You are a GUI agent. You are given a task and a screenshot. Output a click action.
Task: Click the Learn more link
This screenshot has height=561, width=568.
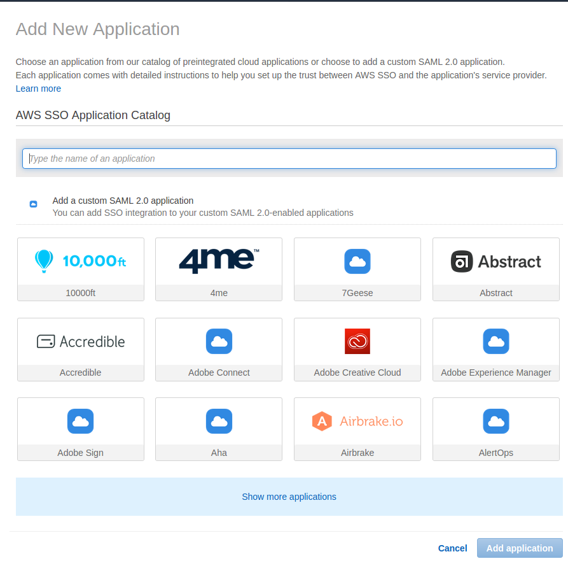point(38,89)
